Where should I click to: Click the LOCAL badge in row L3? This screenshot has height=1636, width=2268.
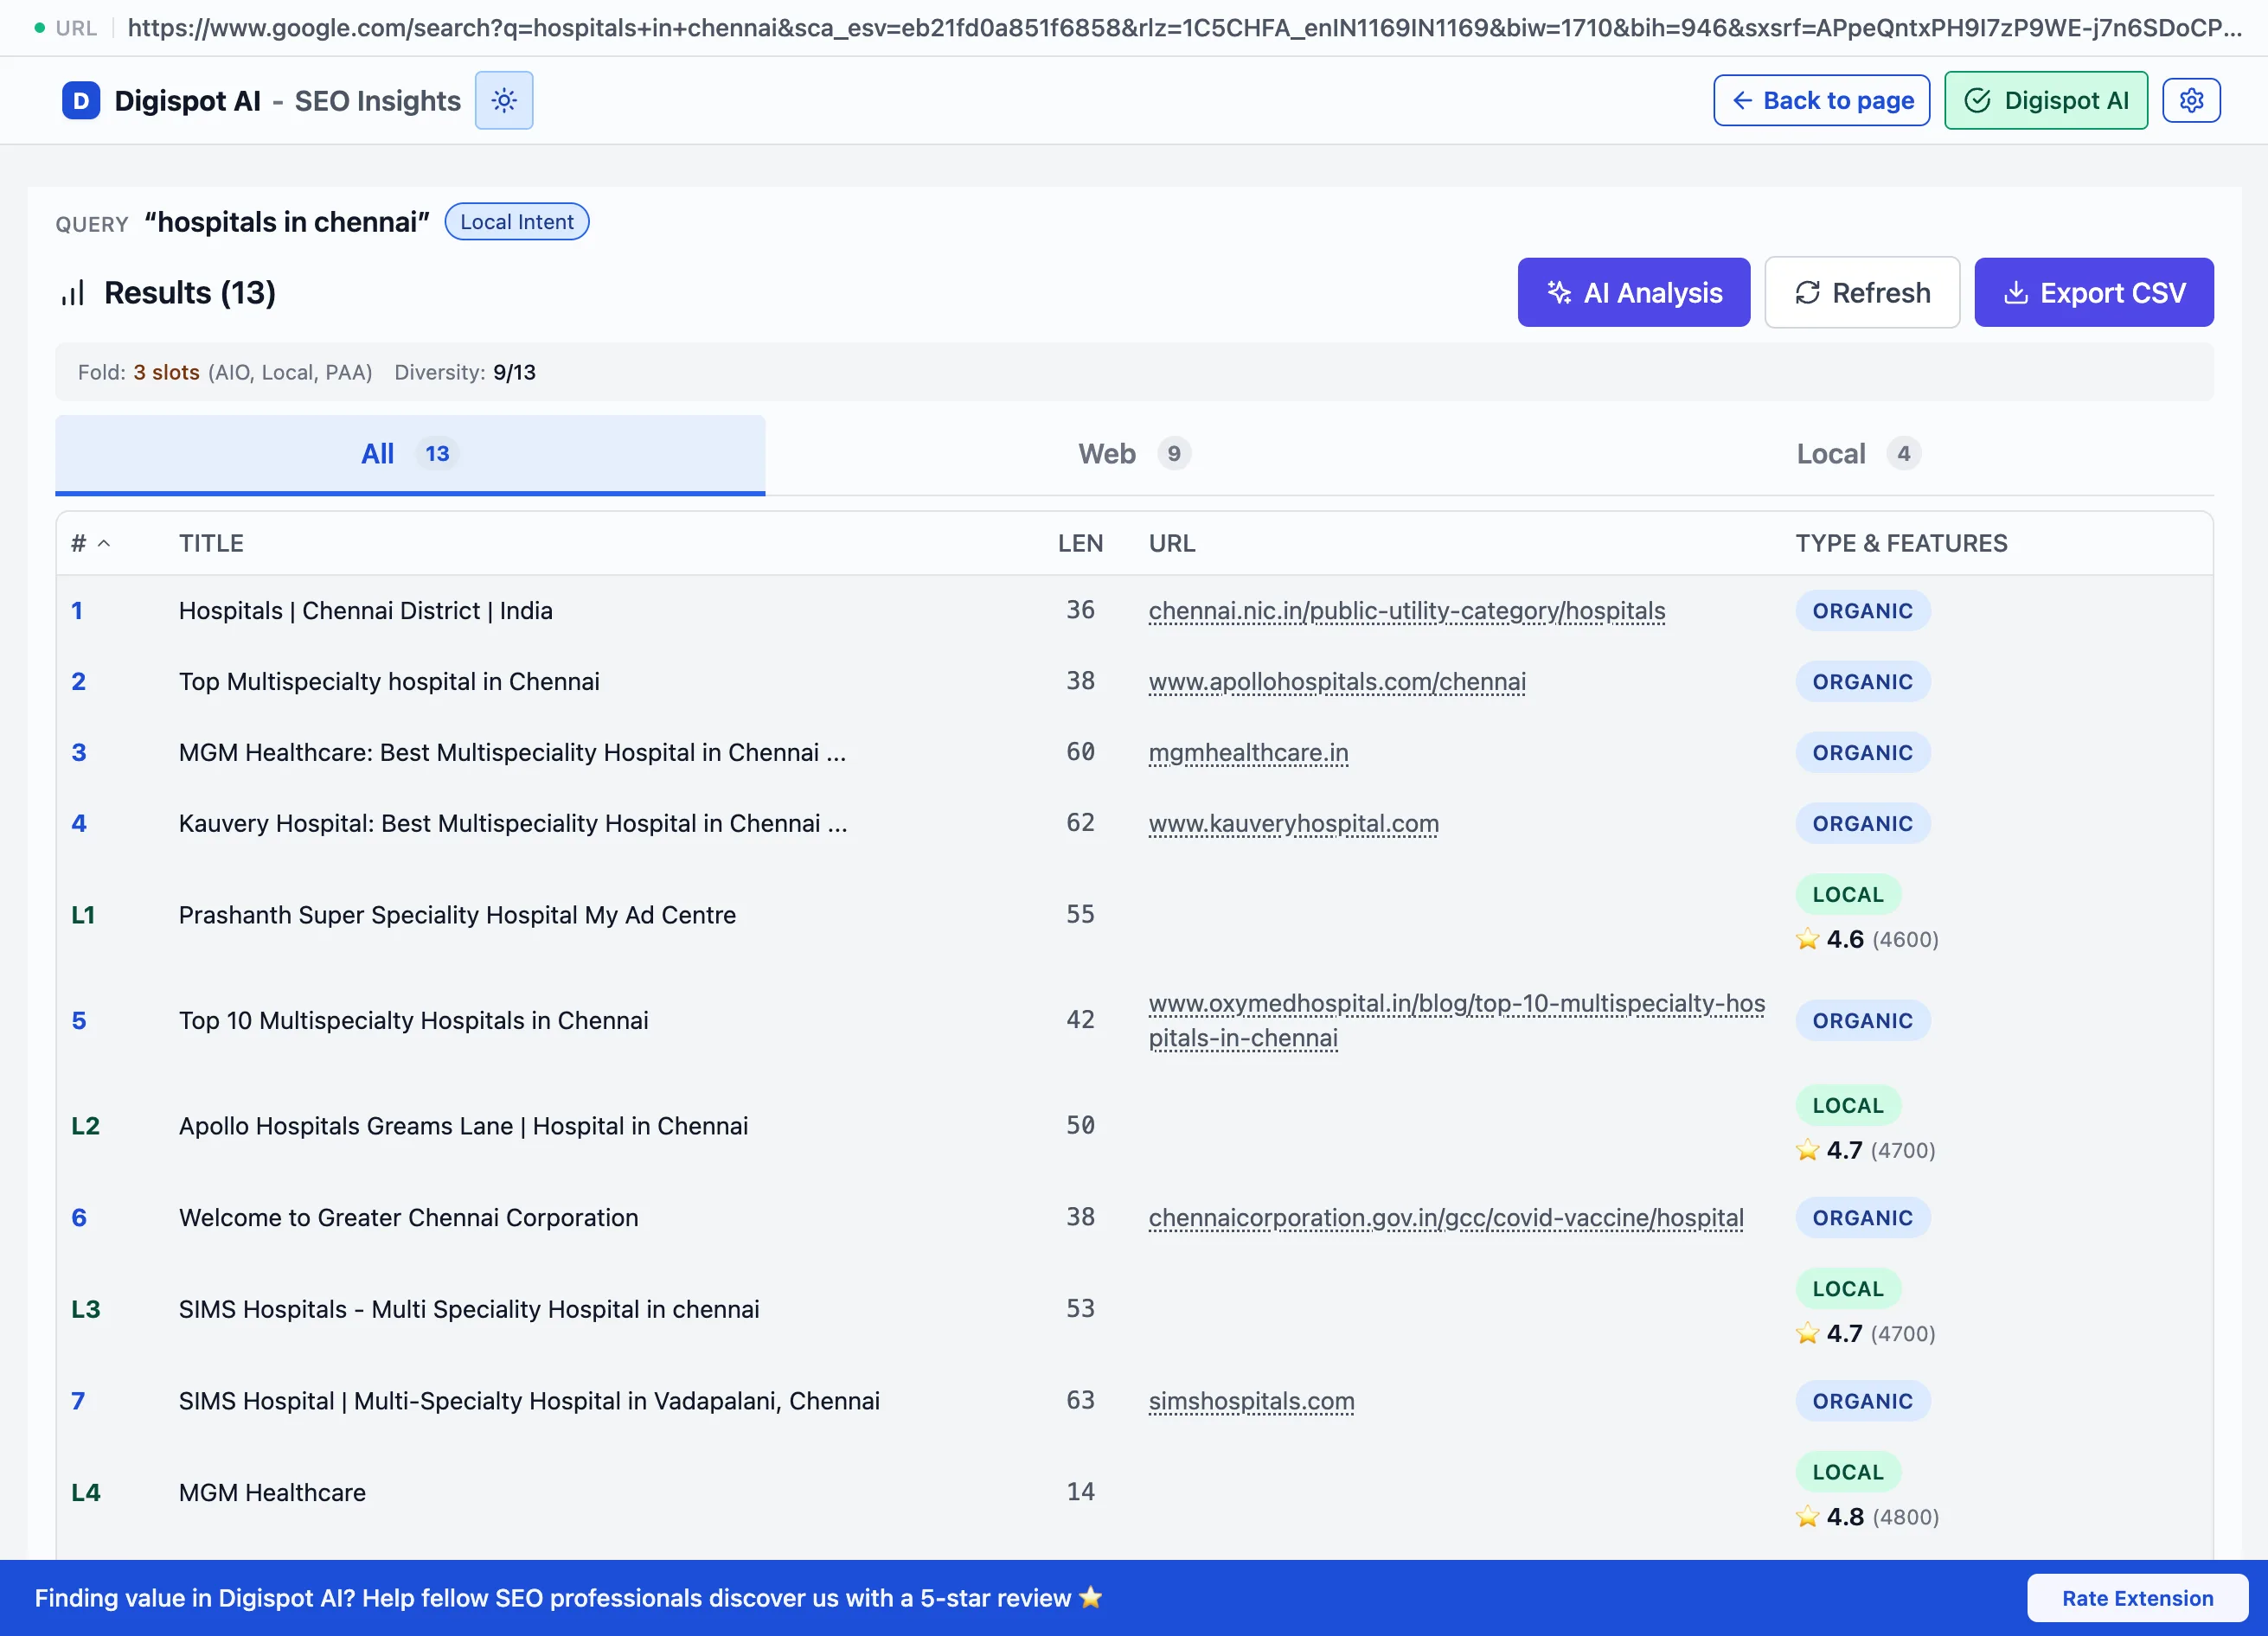pyautogui.click(x=1848, y=1289)
